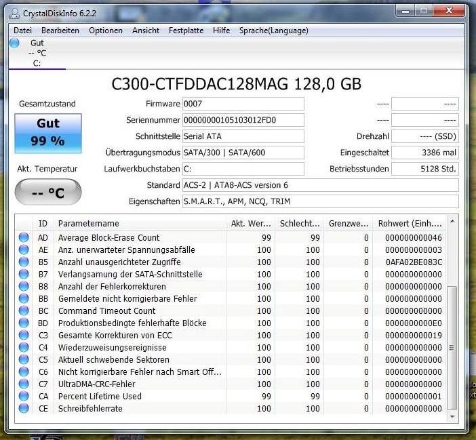The width and height of the screenshot is (476, 440).
Task: Select Gemeldete nicht korrigierbare Fehler text
Action: click(127, 299)
